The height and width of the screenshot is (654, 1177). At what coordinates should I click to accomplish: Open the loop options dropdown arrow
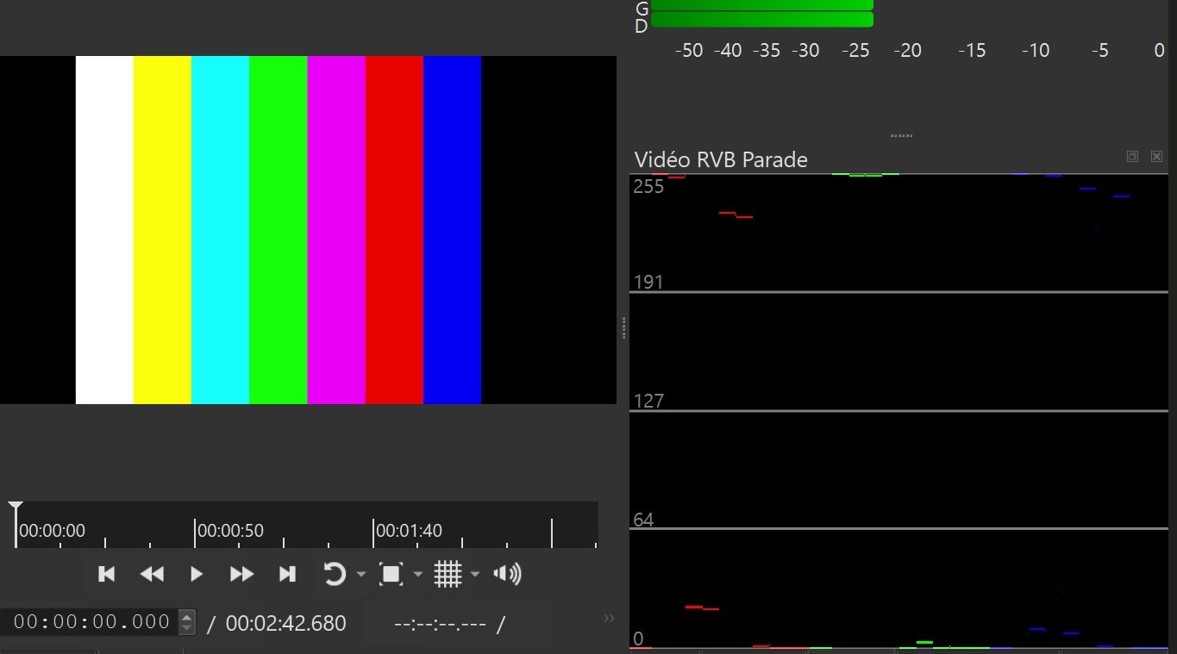point(361,575)
